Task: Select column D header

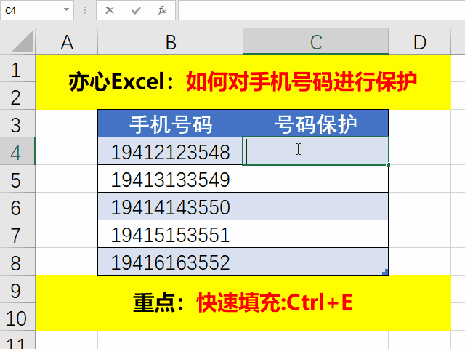Action: pos(419,43)
